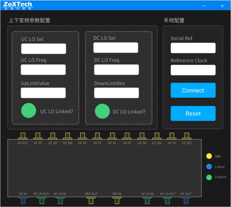Click the blue 2.4mm legend circle
Screen dimensions: 231x207
point(209,167)
